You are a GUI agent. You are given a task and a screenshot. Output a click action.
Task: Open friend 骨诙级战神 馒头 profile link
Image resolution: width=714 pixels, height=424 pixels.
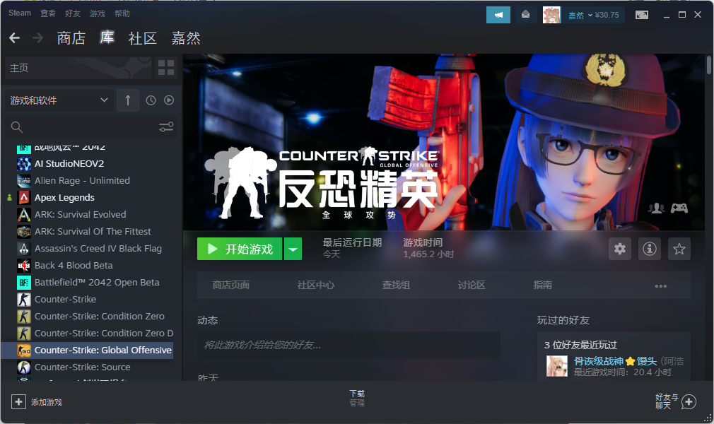pyautogui.click(x=615, y=361)
